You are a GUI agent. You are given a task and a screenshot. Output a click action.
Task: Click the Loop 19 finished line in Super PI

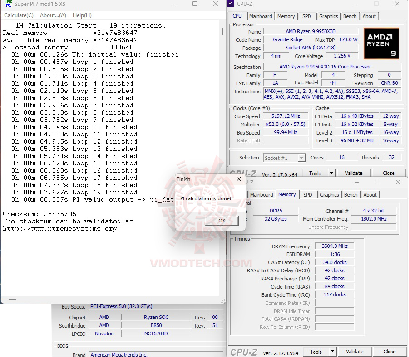pos(74,192)
